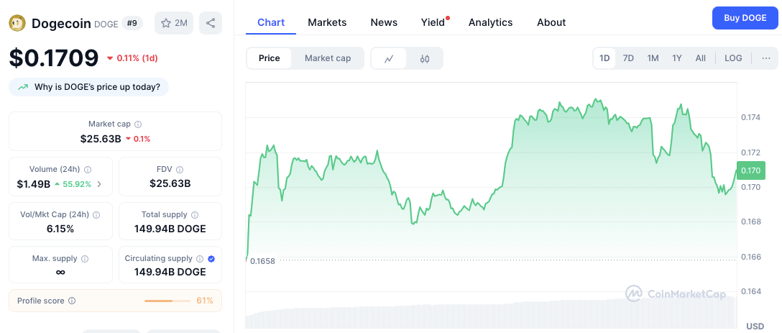The height and width of the screenshot is (333, 782).
Task: Click the green 0.170 current price label
Action: (750, 170)
